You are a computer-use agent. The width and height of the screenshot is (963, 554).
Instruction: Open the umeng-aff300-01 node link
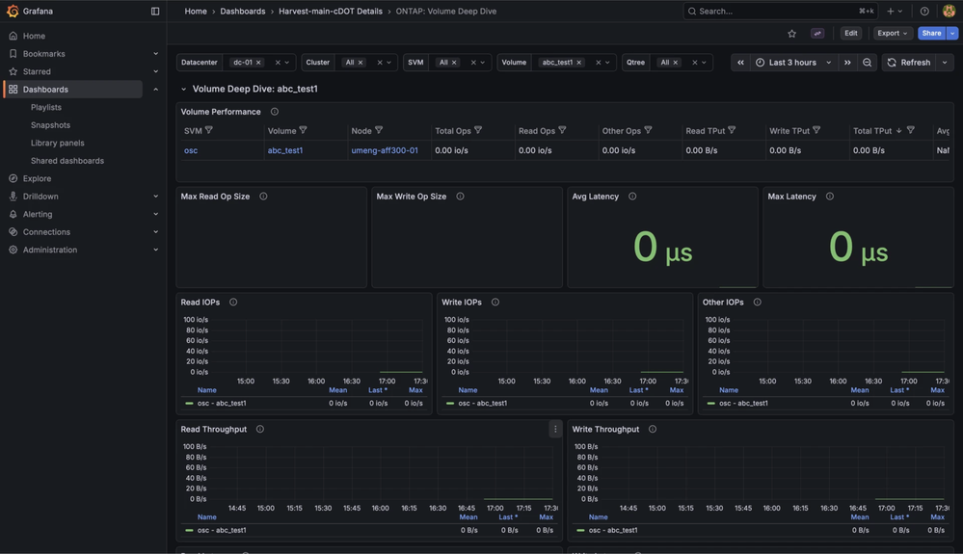(x=385, y=150)
